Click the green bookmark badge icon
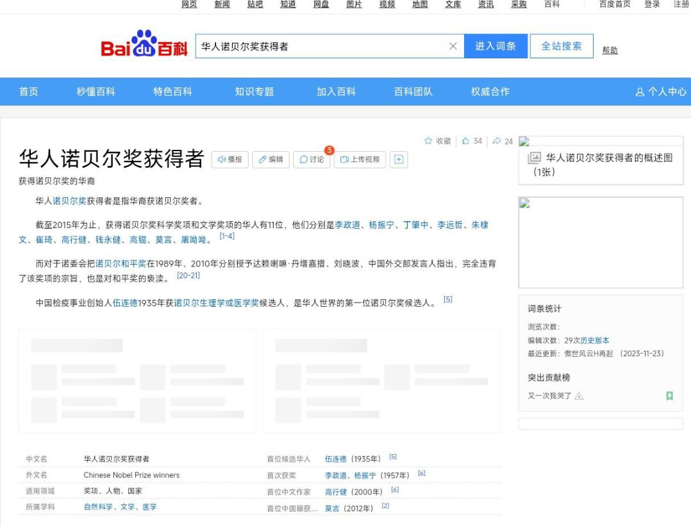The image size is (691, 526). [x=669, y=395]
